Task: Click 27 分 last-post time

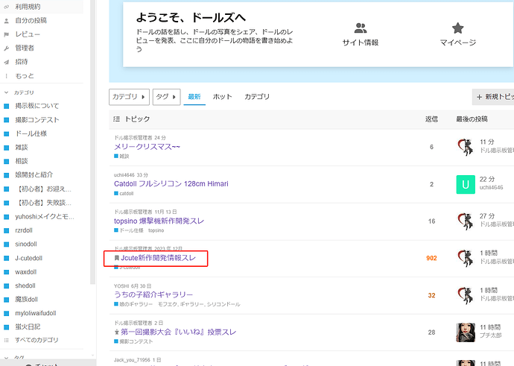Action: 486,216
